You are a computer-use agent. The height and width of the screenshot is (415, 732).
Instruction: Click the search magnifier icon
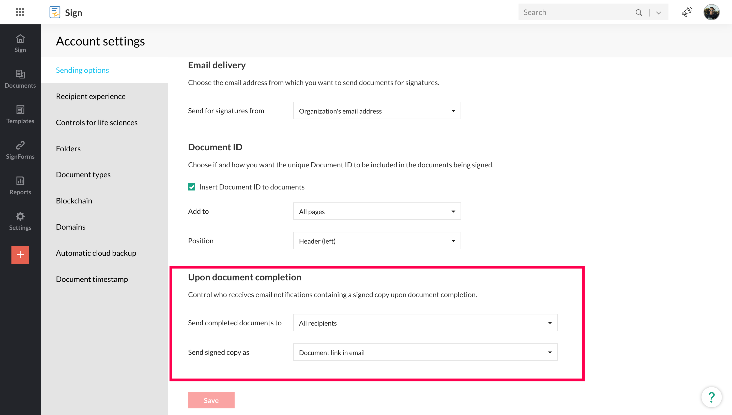click(639, 12)
